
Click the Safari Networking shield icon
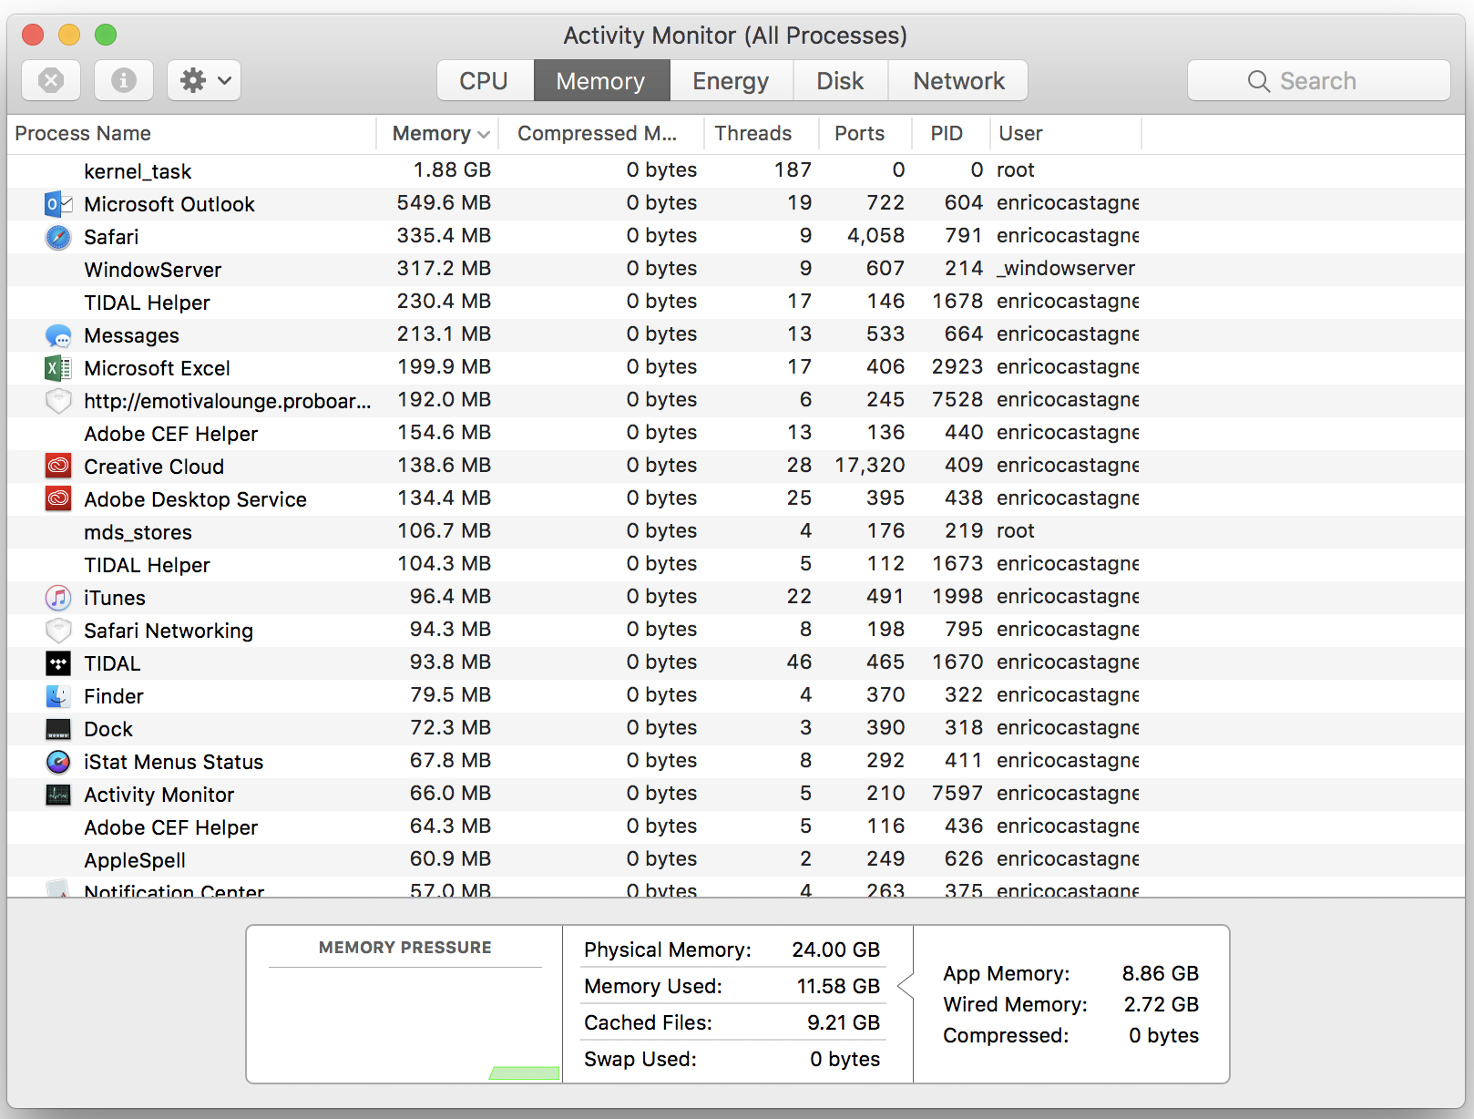58,631
